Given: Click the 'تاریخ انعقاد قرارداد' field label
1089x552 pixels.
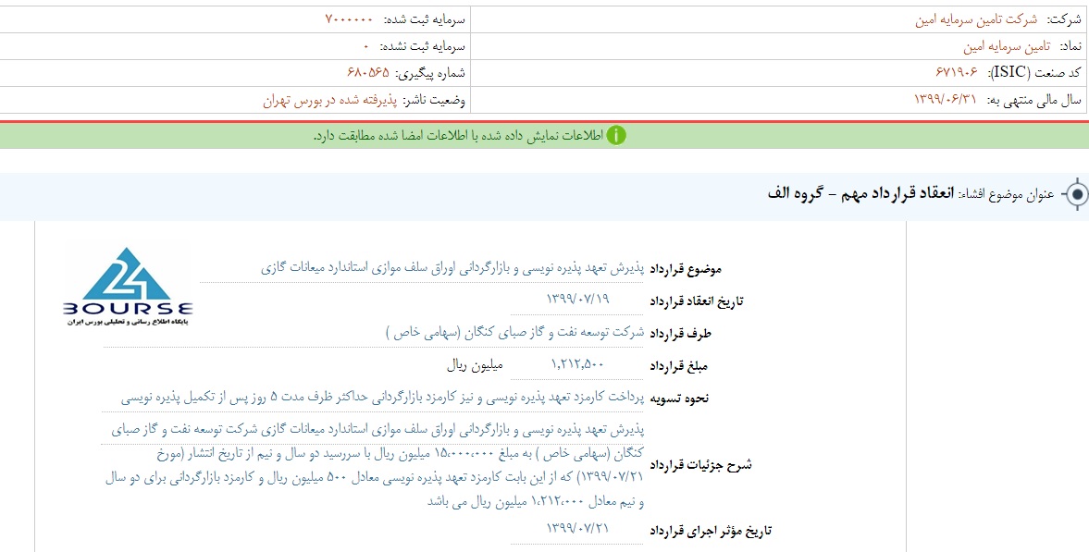Looking at the screenshot, I should [695, 301].
